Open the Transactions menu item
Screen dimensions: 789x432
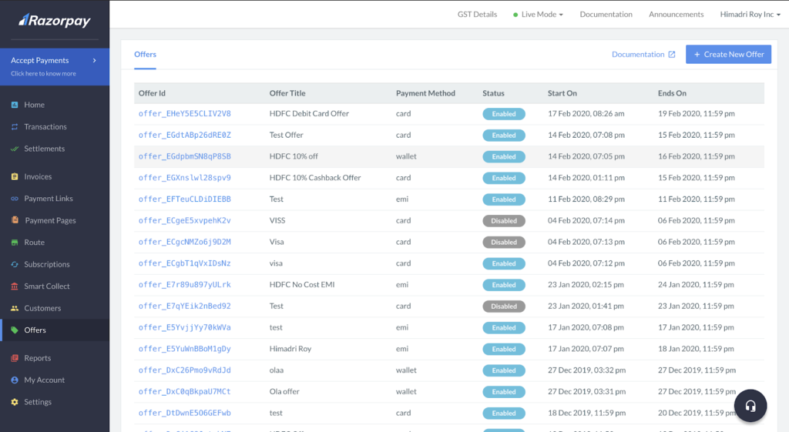(x=45, y=127)
